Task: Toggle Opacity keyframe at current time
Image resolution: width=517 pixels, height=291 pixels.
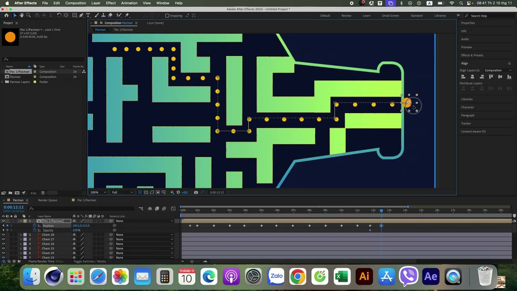Action: coord(7,230)
